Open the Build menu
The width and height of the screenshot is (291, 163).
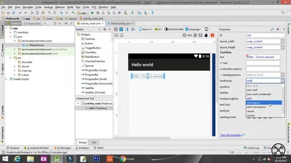(x=70, y=7)
